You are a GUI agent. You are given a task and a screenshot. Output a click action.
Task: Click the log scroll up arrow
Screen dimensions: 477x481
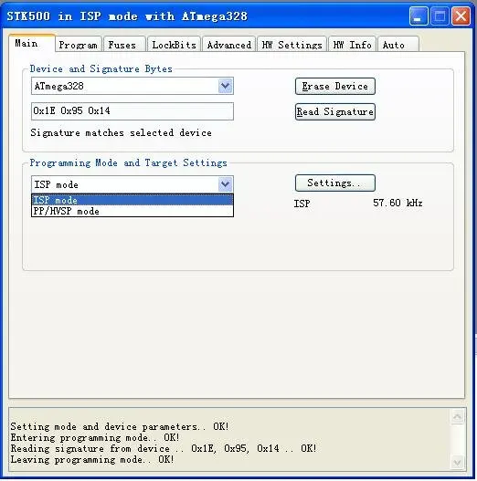click(458, 416)
